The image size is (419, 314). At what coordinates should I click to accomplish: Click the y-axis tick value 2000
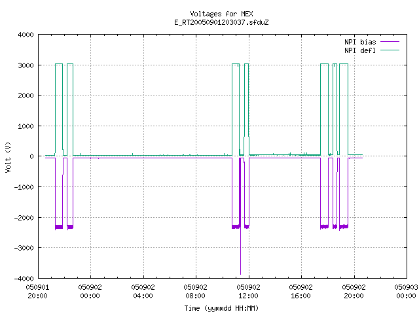(x=26, y=96)
